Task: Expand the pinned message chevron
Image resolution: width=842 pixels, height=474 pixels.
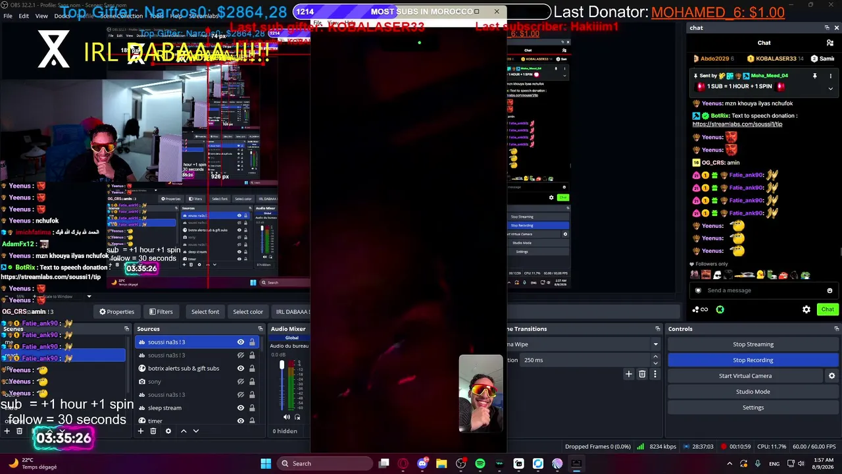Action: click(x=830, y=89)
